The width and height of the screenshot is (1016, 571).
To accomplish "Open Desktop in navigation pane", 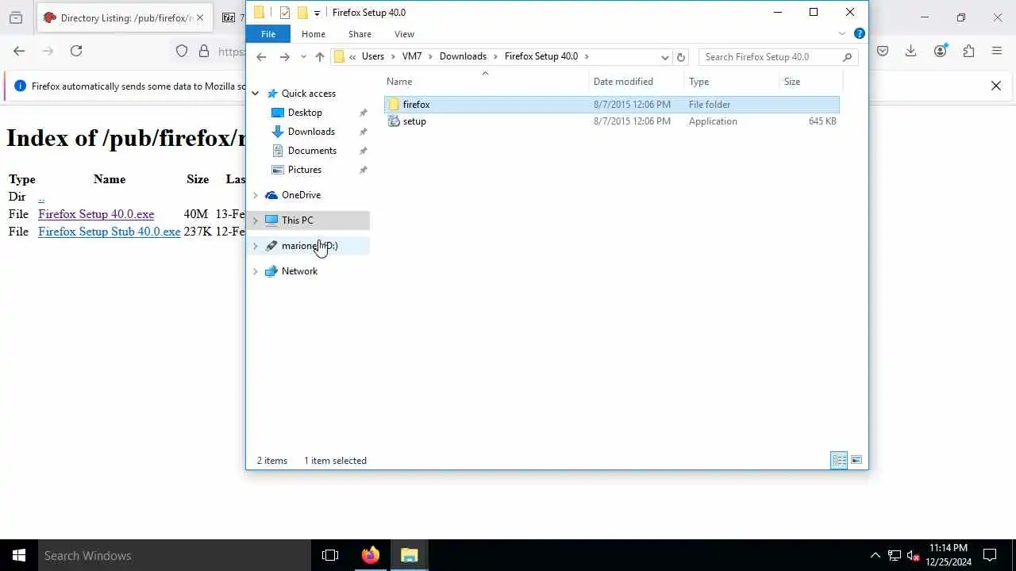I will pyautogui.click(x=305, y=113).
